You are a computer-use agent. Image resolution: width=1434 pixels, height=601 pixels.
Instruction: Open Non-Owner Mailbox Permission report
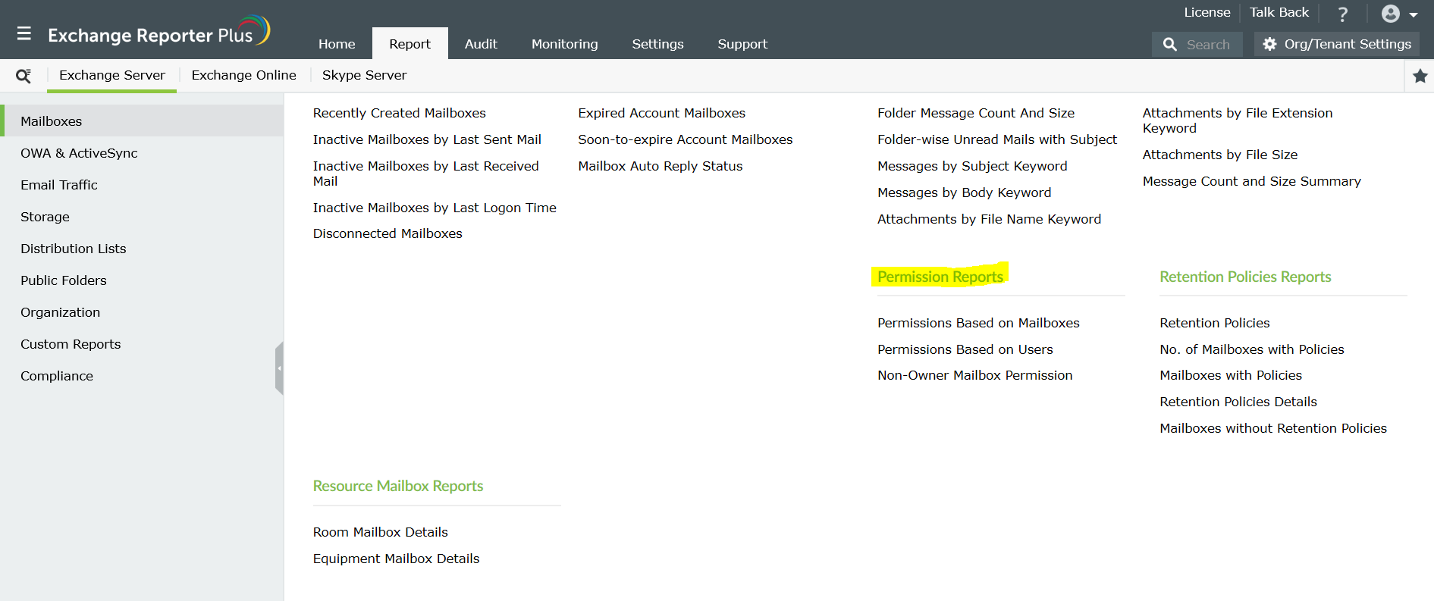(975, 375)
